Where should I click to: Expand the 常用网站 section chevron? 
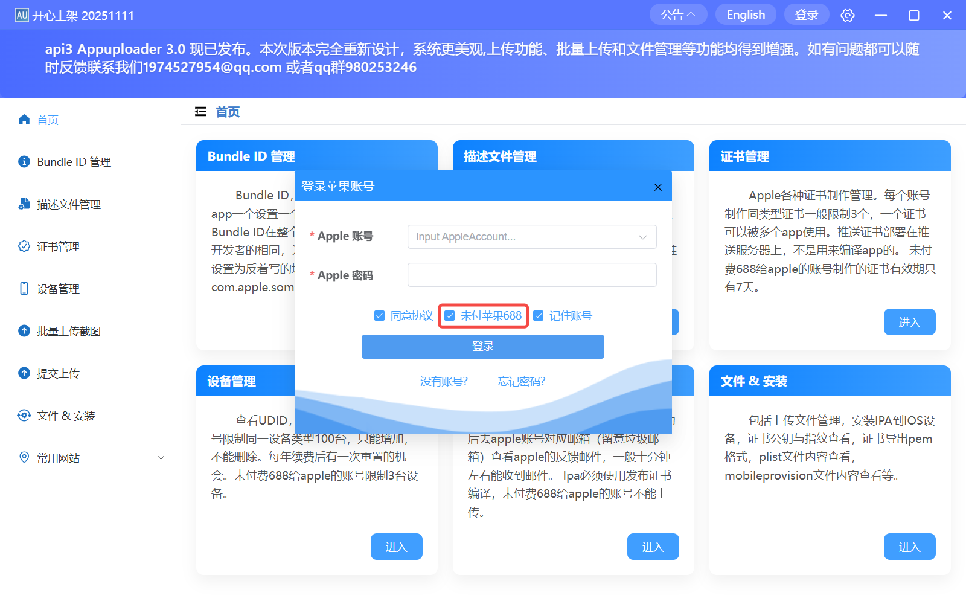(x=161, y=457)
